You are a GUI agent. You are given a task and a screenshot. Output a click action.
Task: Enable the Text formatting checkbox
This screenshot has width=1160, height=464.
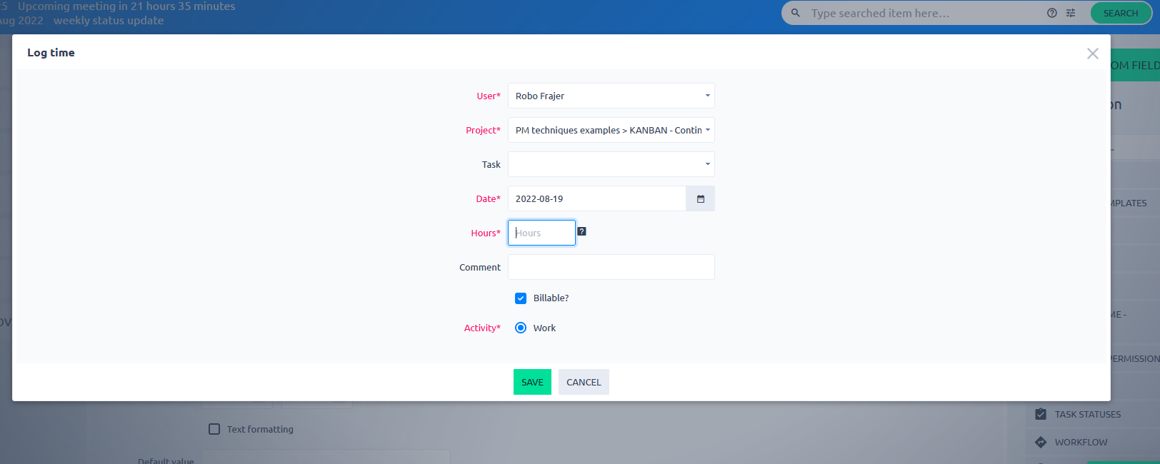[214, 429]
